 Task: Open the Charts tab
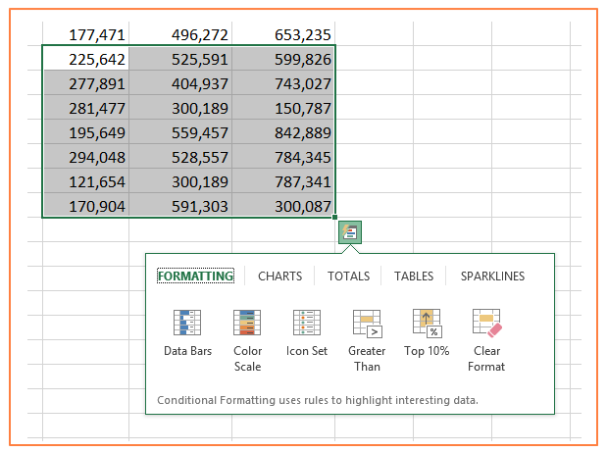[x=279, y=276]
